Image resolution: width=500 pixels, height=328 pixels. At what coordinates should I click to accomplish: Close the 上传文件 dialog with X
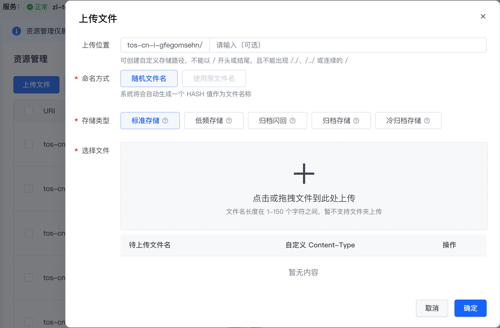(x=483, y=16)
